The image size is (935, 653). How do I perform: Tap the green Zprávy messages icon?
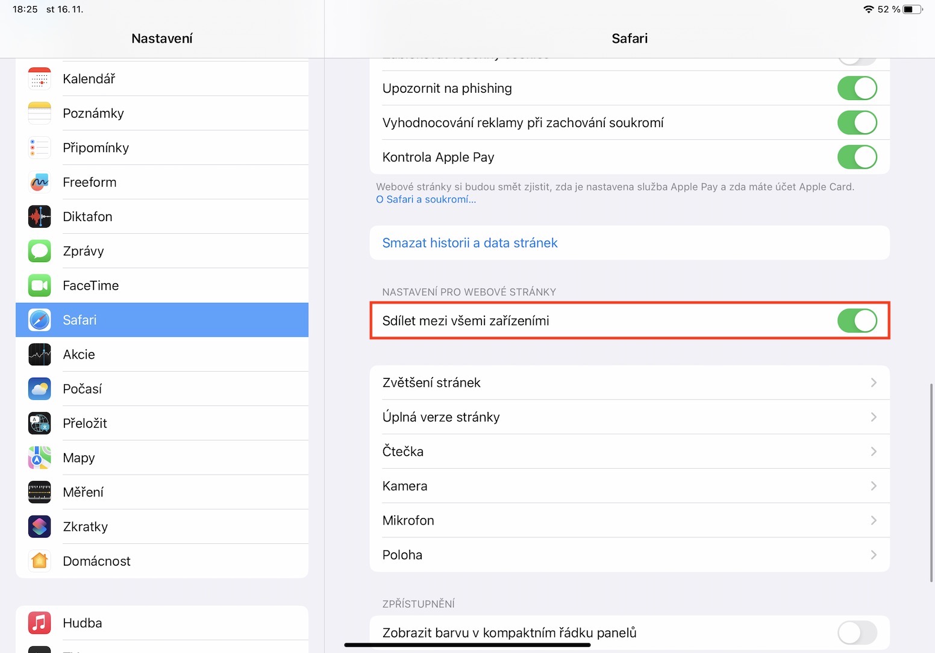(40, 251)
